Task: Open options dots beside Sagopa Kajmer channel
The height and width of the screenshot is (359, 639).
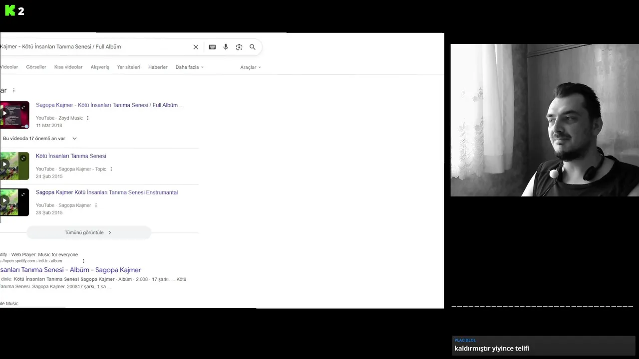Action: [96, 205]
